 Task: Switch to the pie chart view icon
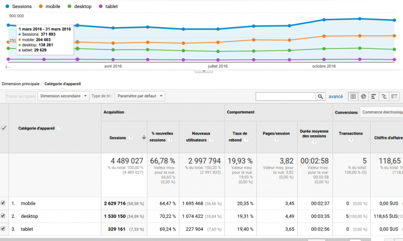(363, 96)
